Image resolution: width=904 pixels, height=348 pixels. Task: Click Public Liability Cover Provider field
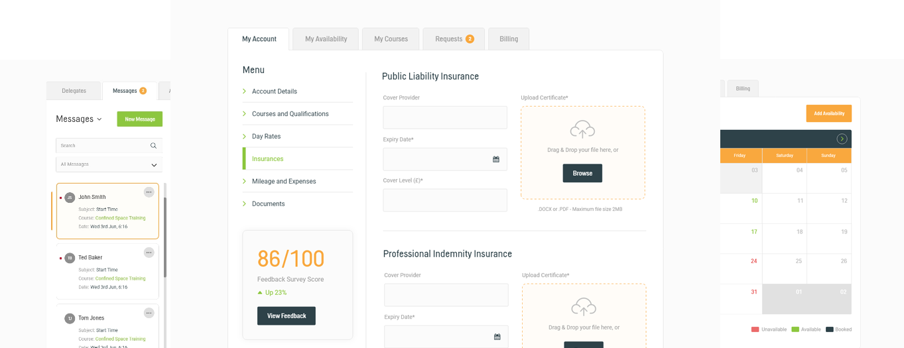click(x=445, y=117)
